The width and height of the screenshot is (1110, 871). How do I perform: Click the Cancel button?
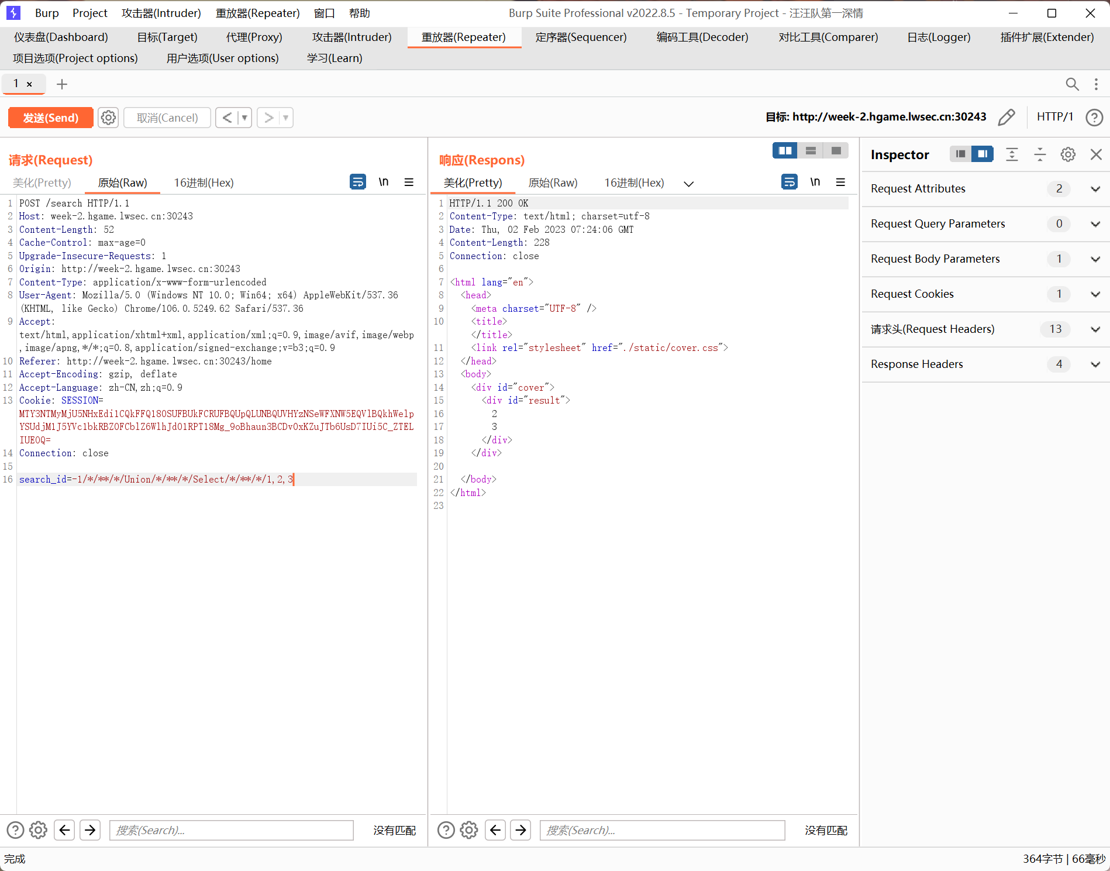[x=167, y=118]
